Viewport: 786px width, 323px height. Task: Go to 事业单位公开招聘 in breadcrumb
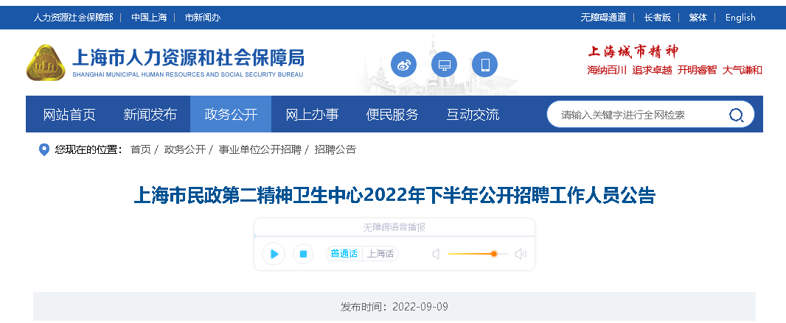pyautogui.click(x=260, y=149)
